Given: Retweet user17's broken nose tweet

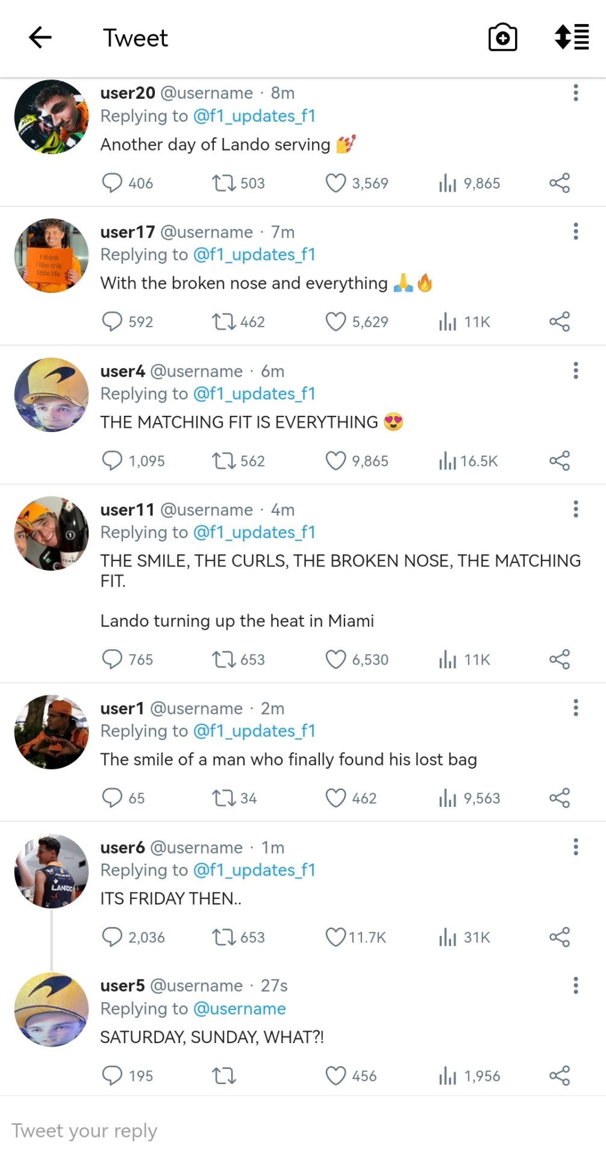Looking at the screenshot, I should (x=223, y=322).
